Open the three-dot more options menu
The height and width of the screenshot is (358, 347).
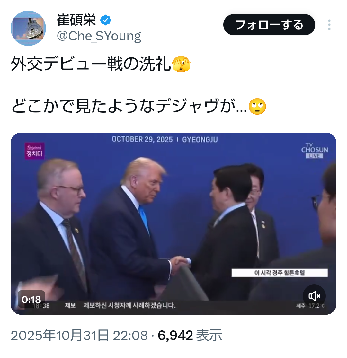click(x=329, y=25)
